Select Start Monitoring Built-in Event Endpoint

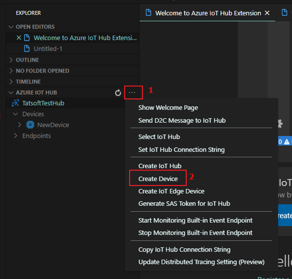(x=195, y=220)
